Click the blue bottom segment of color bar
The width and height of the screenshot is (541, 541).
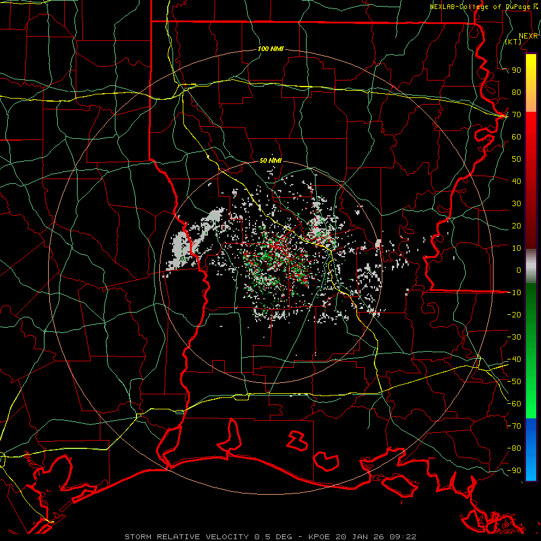click(531, 449)
